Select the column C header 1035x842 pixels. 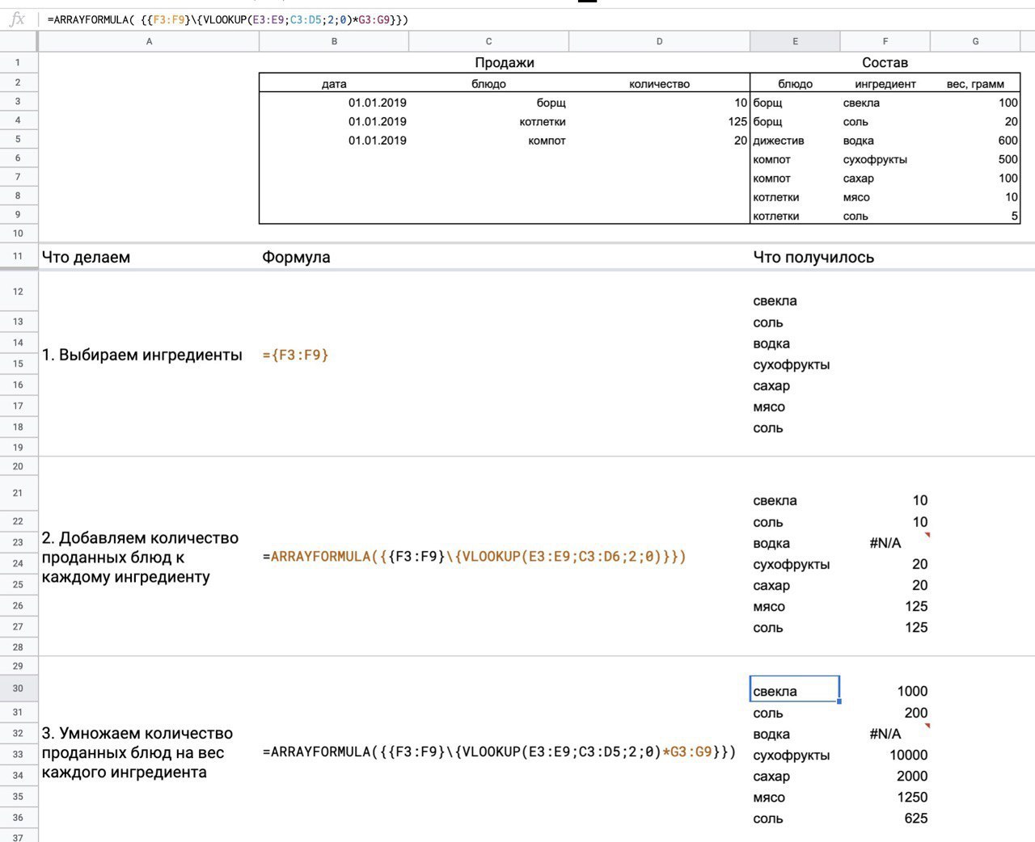coord(488,41)
